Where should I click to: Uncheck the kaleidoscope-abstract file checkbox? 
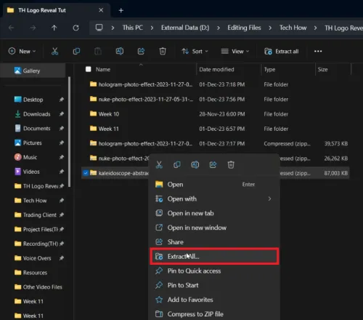pos(86,173)
